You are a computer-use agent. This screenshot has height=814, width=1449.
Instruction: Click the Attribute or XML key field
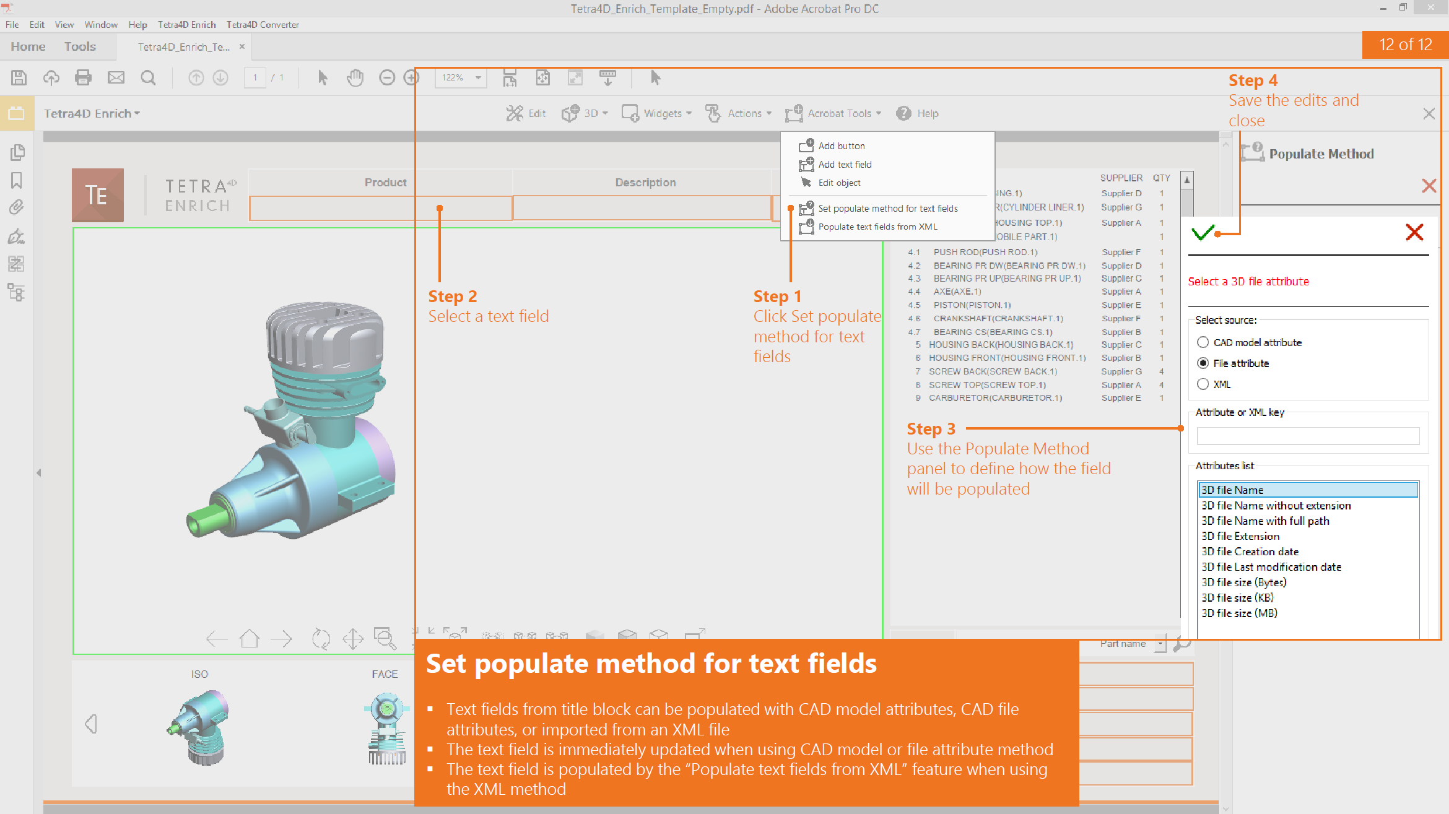pos(1308,436)
